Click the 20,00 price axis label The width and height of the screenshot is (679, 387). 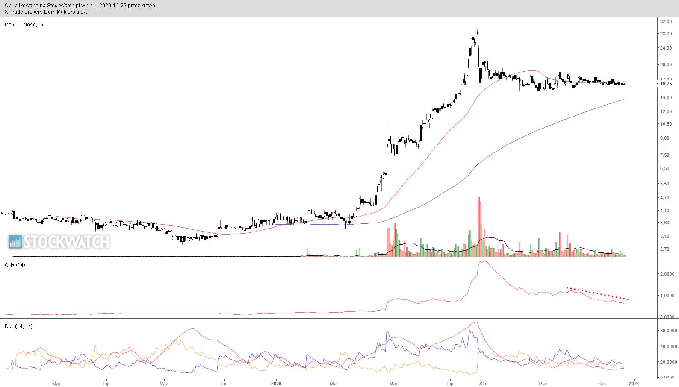point(666,65)
